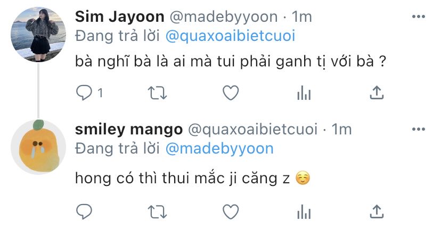The width and height of the screenshot is (441, 229).
Task: Reply to Sim Jayoon's tweet
Action: (84, 93)
